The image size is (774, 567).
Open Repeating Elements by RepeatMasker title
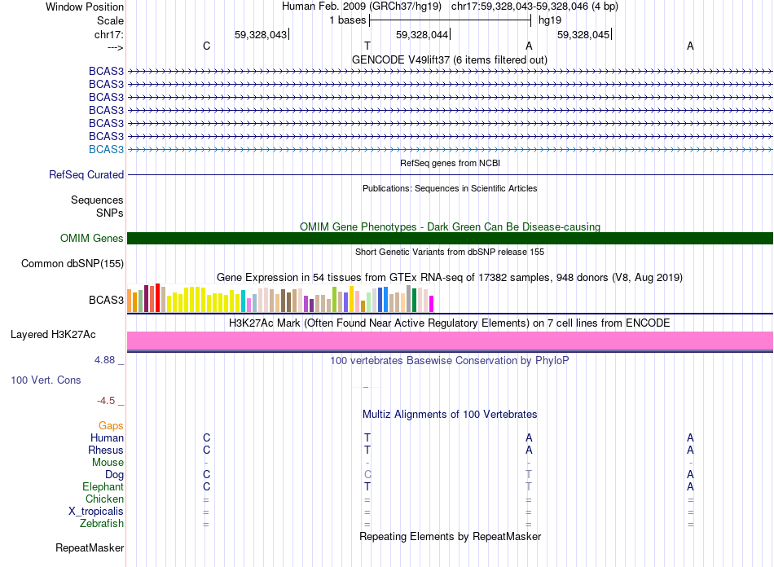[450, 536]
